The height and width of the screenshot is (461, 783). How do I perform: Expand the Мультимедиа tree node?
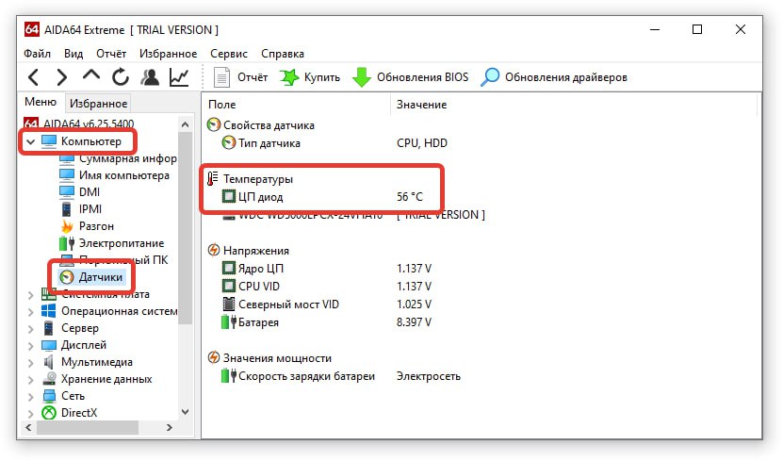30,362
